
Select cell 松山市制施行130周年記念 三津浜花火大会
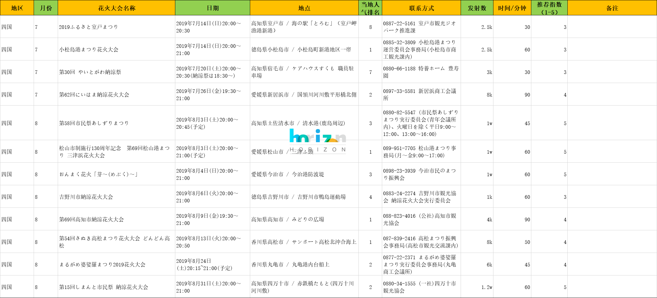point(116,152)
